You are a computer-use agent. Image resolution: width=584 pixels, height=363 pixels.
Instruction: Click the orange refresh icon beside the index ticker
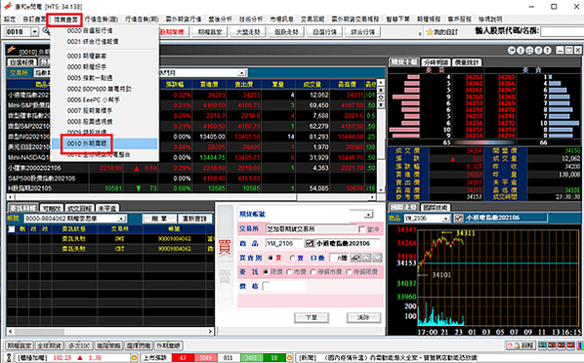coord(134,358)
